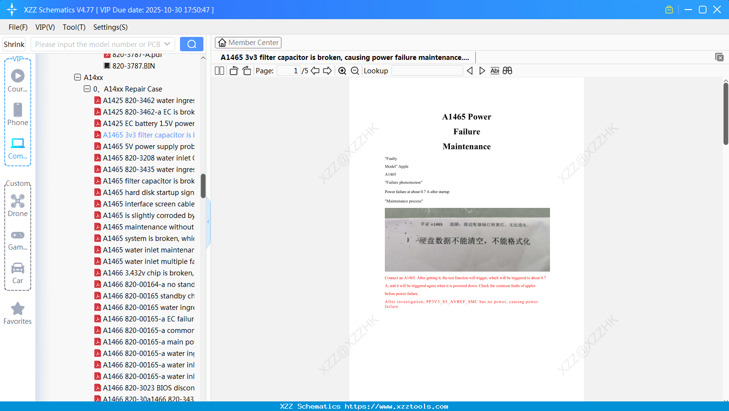
Task: Open A1465 820-3435 water ingress case
Action: point(144,170)
